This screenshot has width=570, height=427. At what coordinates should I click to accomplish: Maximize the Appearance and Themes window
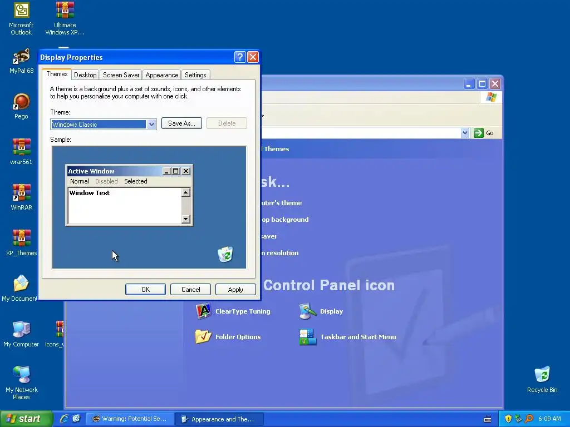[x=482, y=84]
